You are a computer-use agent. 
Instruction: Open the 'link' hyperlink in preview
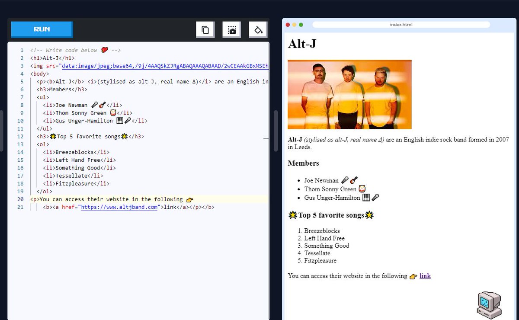coord(425,276)
